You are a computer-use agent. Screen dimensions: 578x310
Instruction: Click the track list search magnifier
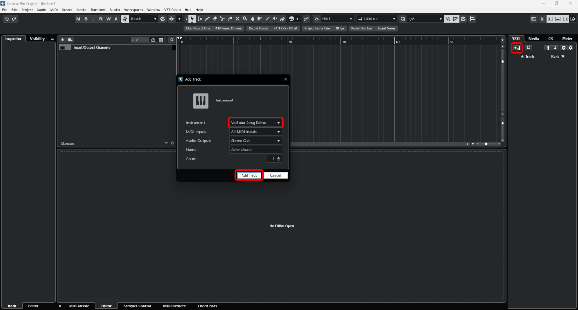tap(171, 40)
